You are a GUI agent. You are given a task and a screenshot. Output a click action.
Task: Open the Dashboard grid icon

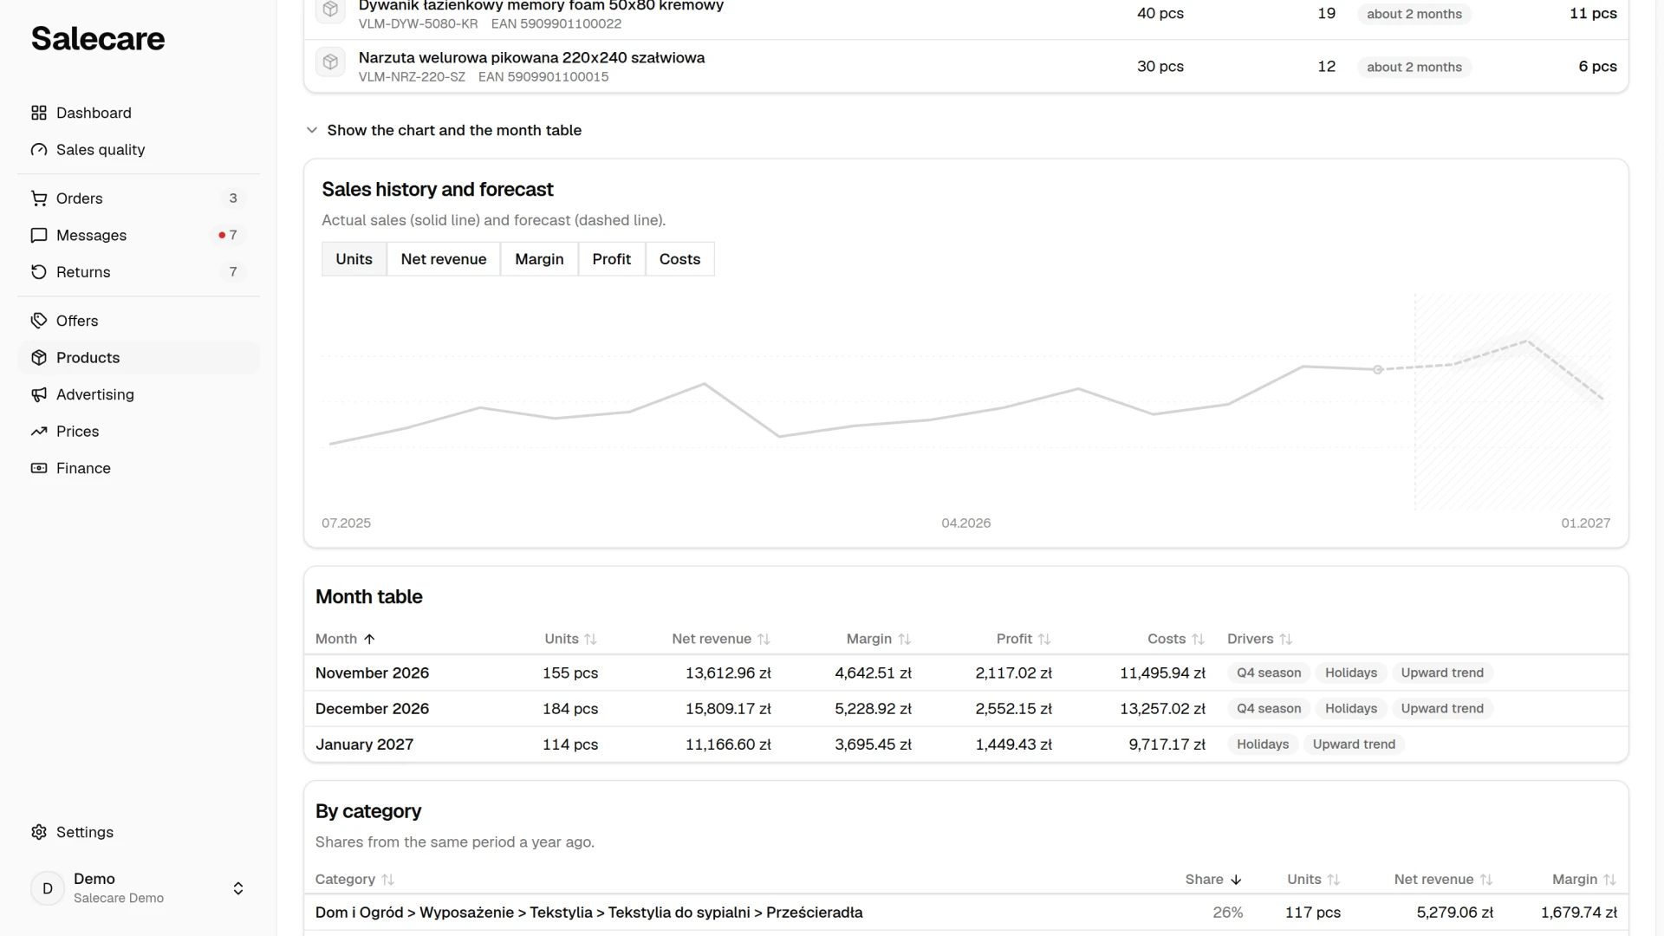[x=39, y=113]
